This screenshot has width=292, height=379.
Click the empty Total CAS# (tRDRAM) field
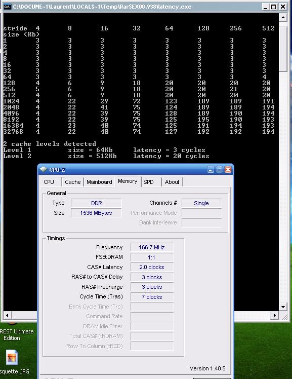(x=152, y=336)
